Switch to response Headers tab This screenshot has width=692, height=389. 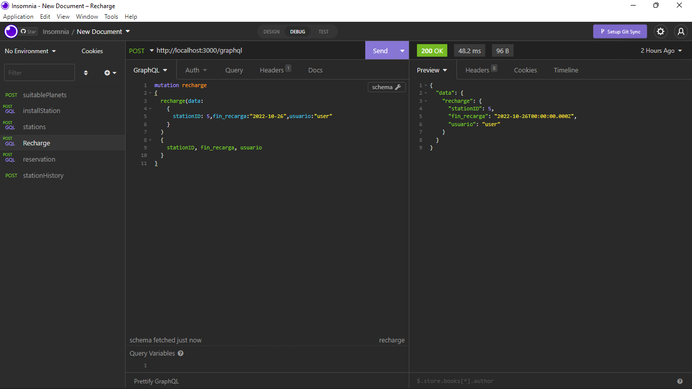pyautogui.click(x=481, y=70)
